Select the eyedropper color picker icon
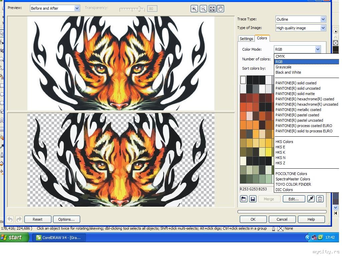Image resolution: width=342 pixels, height=256 pixels. tap(311, 199)
